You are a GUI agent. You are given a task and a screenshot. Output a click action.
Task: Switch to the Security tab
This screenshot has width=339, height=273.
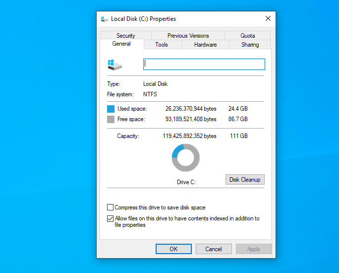pos(126,36)
